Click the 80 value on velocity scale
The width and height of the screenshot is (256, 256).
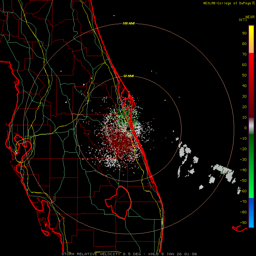pyautogui.click(x=244, y=44)
